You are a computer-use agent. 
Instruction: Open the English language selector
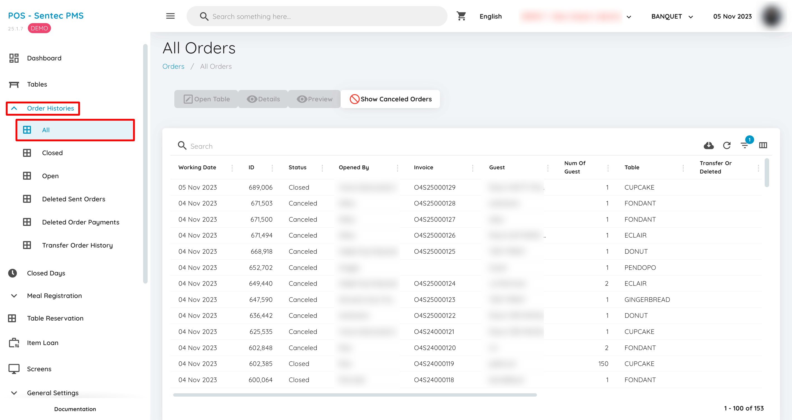[490, 17]
